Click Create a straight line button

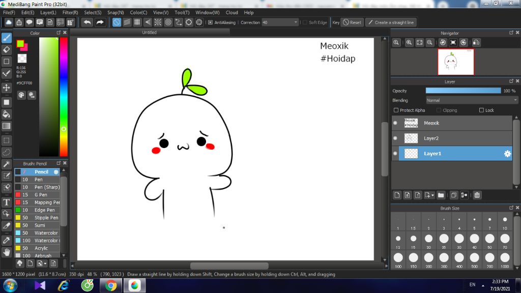tap(391, 22)
